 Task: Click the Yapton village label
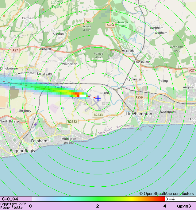click(x=75, y=98)
